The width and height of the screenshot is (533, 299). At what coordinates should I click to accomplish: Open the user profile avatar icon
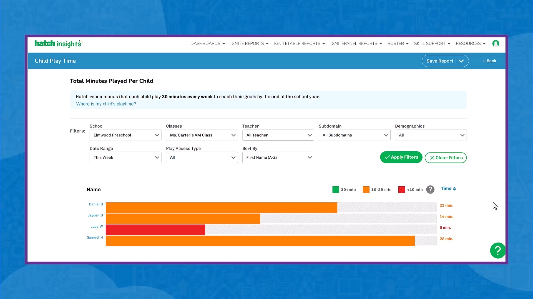point(496,43)
